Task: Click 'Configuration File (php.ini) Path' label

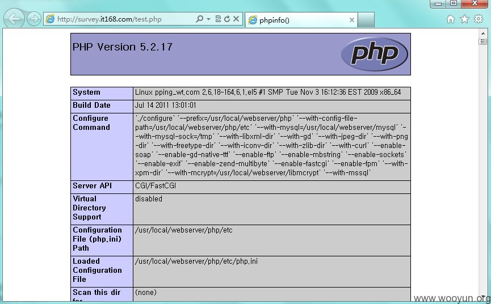Action: (98, 239)
